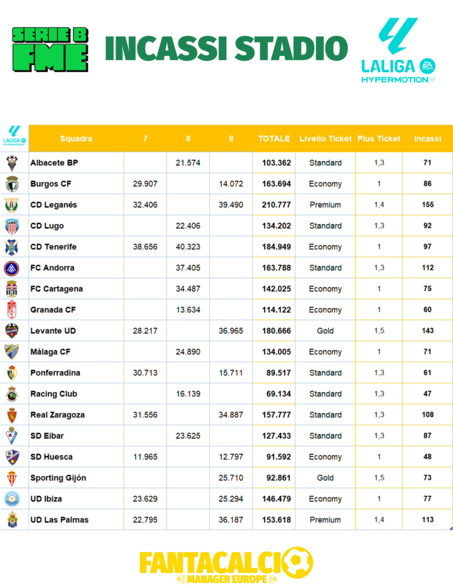453x587 pixels.
Task: Click the SD Eibar team name
Action: point(47,436)
